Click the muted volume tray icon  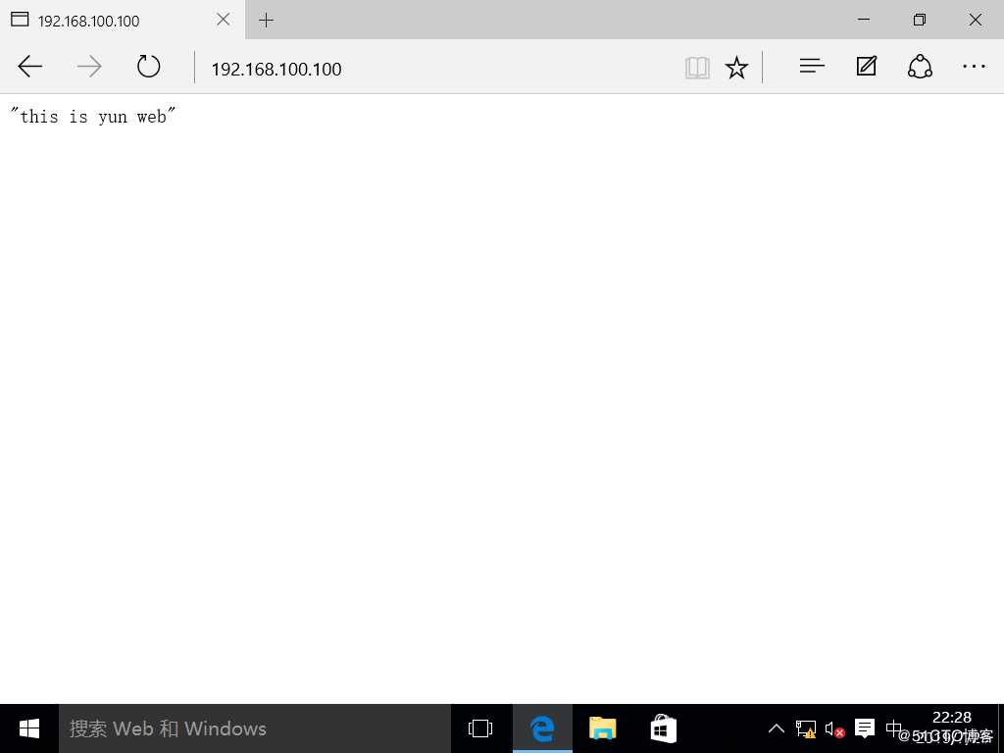click(834, 728)
